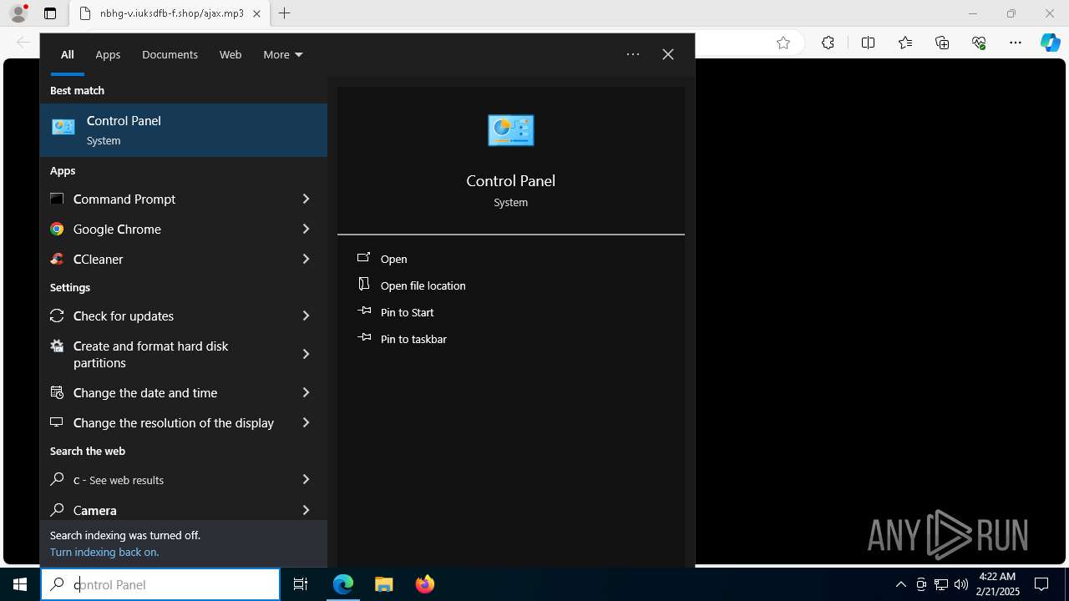Expand Create and format partitions arrow
1069x601 pixels.
point(306,354)
